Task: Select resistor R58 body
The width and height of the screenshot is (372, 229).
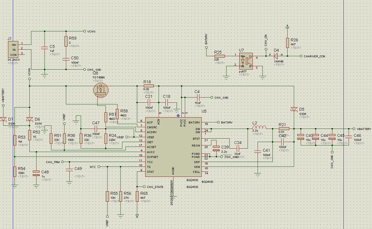Action: coord(117,114)
